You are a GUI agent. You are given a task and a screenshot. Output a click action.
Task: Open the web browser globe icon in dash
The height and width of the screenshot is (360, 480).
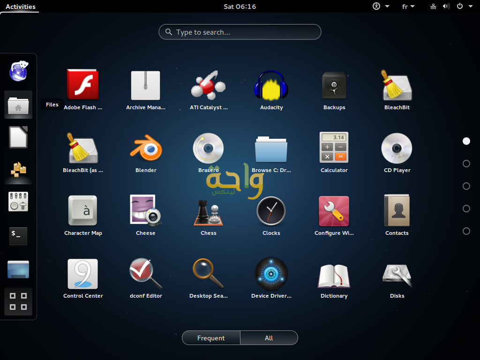click(x=18, y=71)
